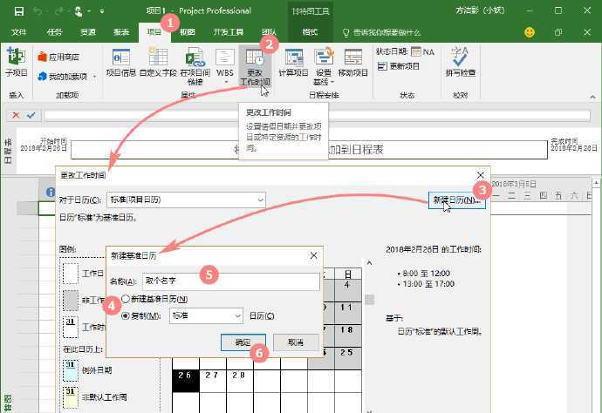Switch to the 资源 ribbon tab

87,32
